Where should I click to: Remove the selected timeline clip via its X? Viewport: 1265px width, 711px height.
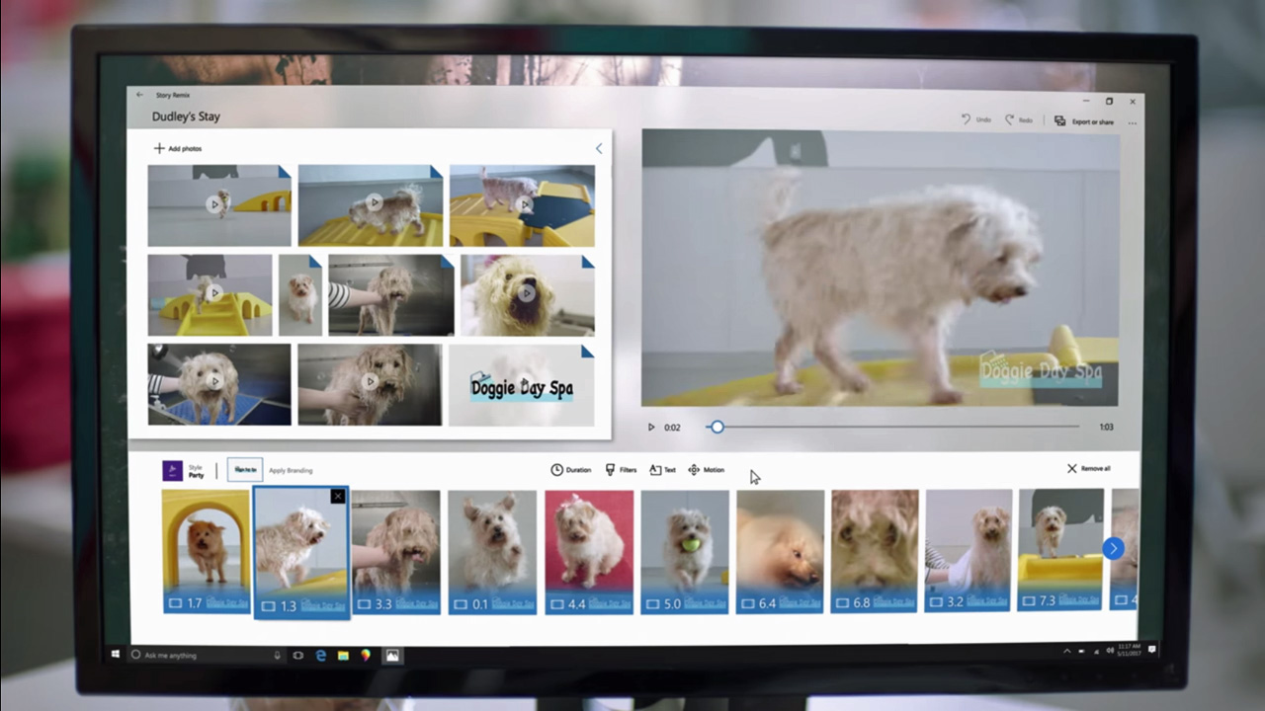[x=338, y=496]
